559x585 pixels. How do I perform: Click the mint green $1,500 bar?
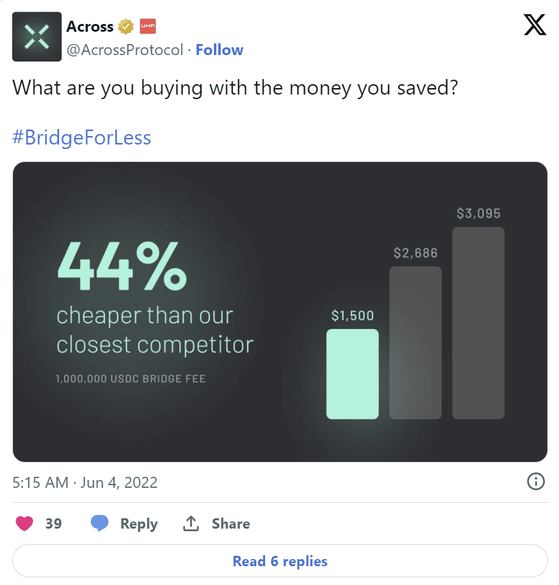pyautogui.click(x=352, y=374)
